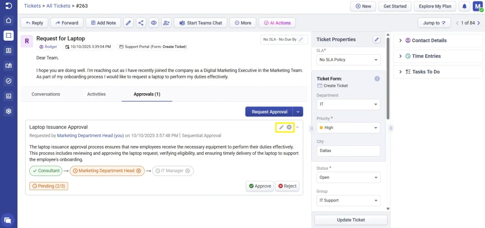Click the Approve button
The width and height of the screenshot is (485, 228).
click(260, 186)
